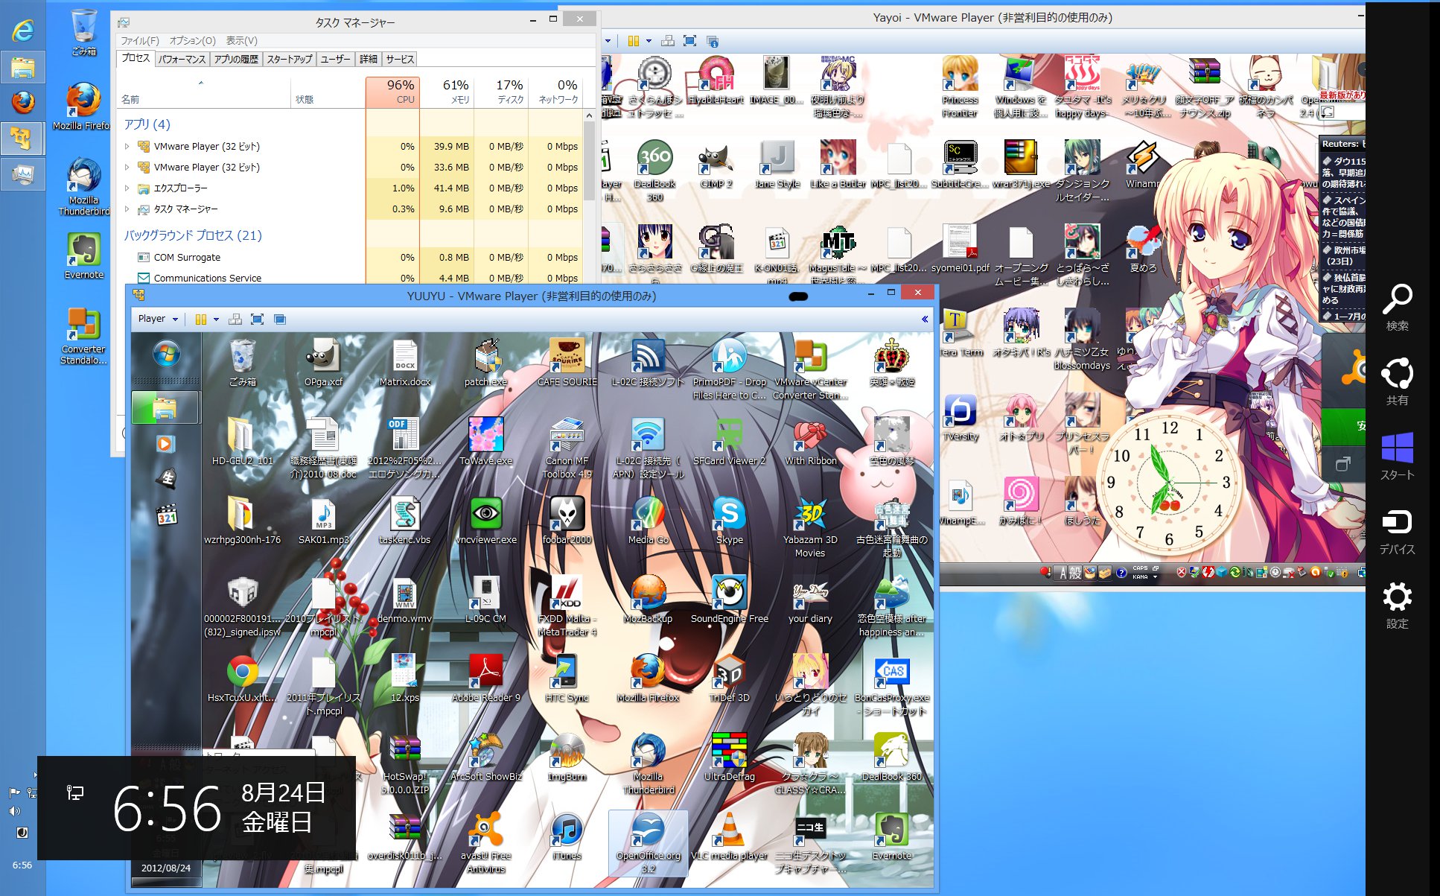Switch to スタートアップ tab
This screenshot has height=896, width=1440.
[x=290, y=59]
